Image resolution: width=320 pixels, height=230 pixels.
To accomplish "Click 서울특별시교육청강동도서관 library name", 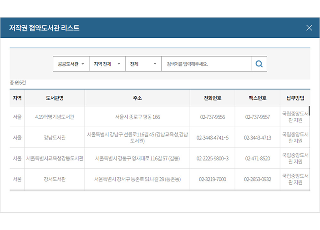I will pos(55,159).
